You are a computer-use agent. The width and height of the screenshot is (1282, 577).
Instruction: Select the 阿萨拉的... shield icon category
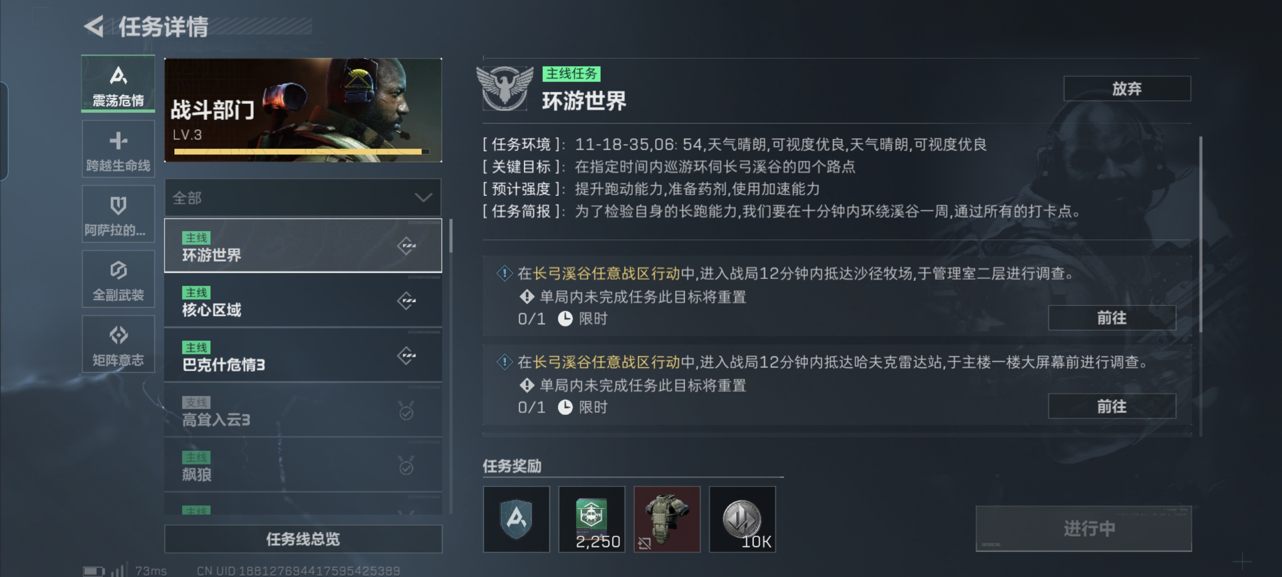point(118,214)
